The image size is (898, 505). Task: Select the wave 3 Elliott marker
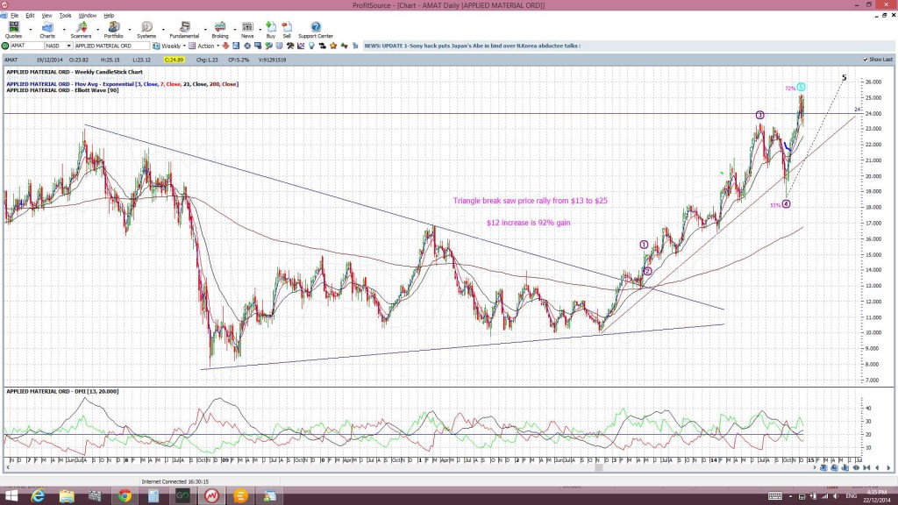click(x=759, y=115)
